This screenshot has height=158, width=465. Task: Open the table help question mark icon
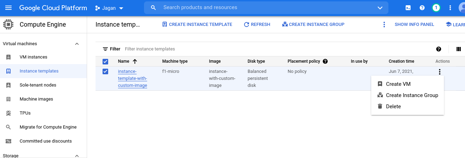439,49
